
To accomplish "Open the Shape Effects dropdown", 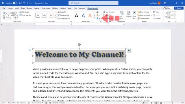I will pyautogui.click(x=64, y=18).
